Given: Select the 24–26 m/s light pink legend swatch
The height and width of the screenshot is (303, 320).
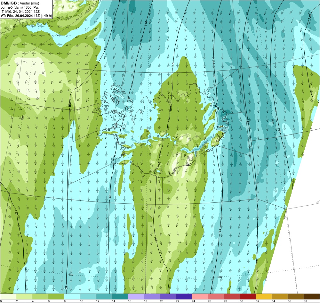Looking at the screenshot, I should pos(200,297).
